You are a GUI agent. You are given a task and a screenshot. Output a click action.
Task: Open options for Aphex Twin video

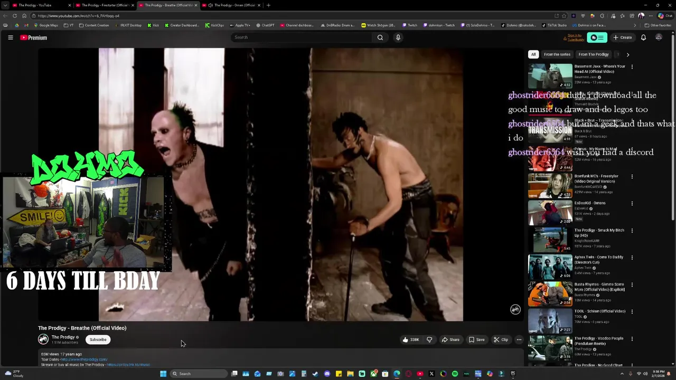coord(632,258)
